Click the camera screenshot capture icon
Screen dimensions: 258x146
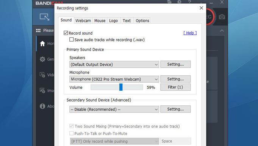coord(222,17)
